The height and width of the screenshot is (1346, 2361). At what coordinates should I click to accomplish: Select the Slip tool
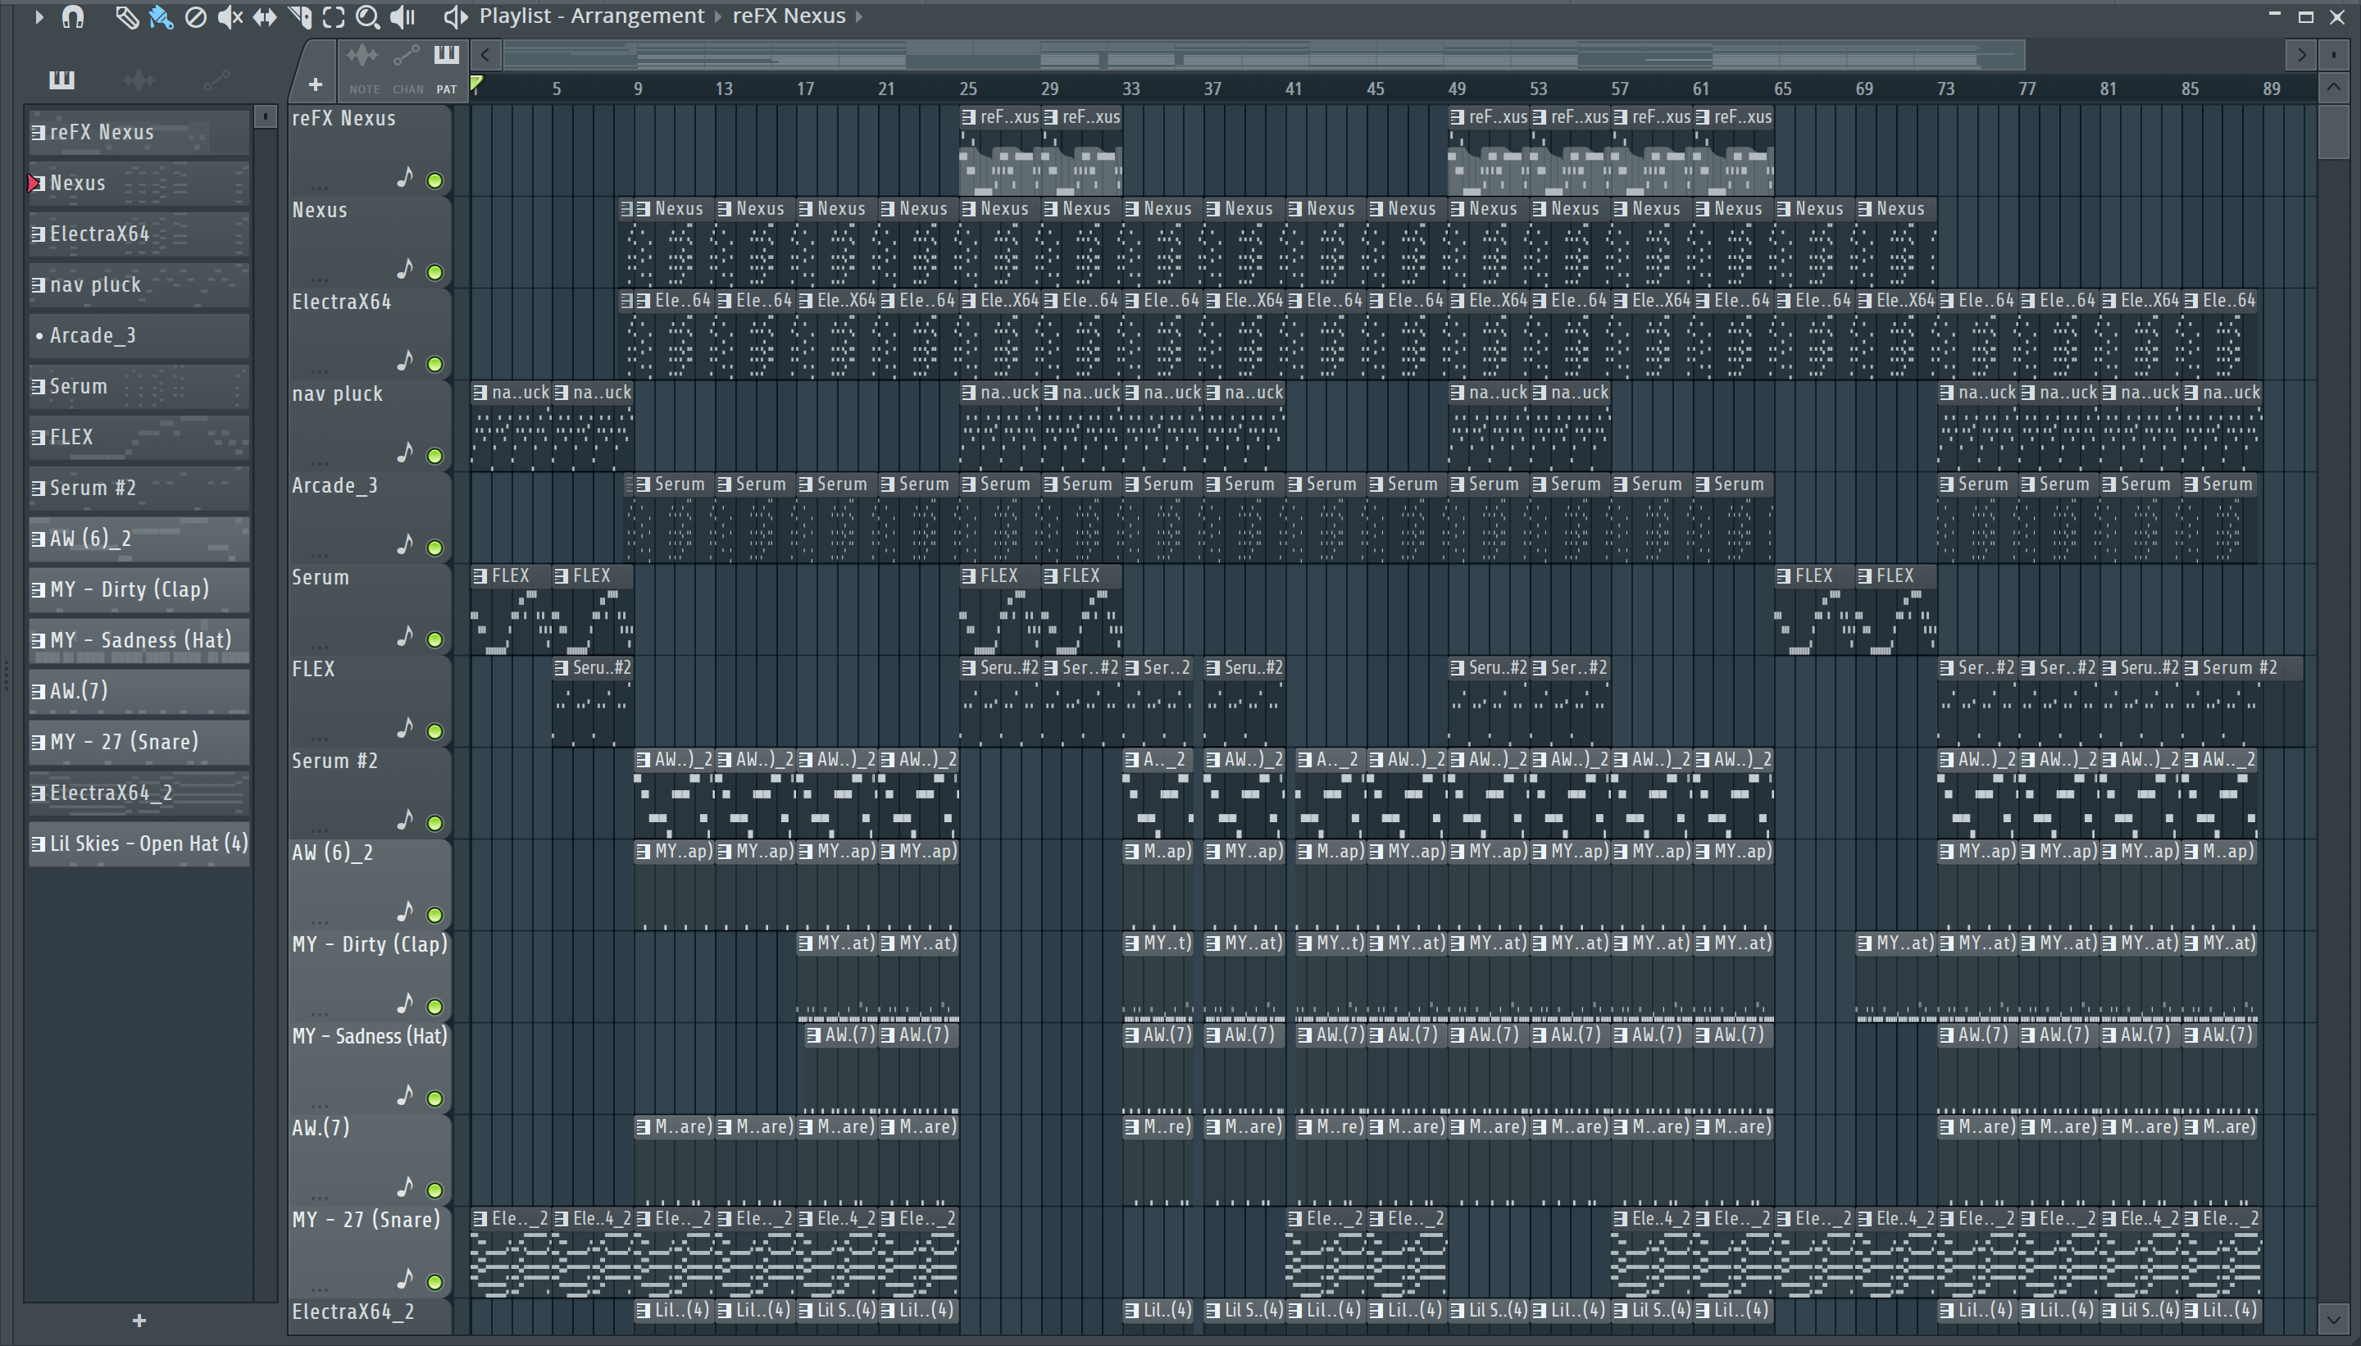coord(265,16)
